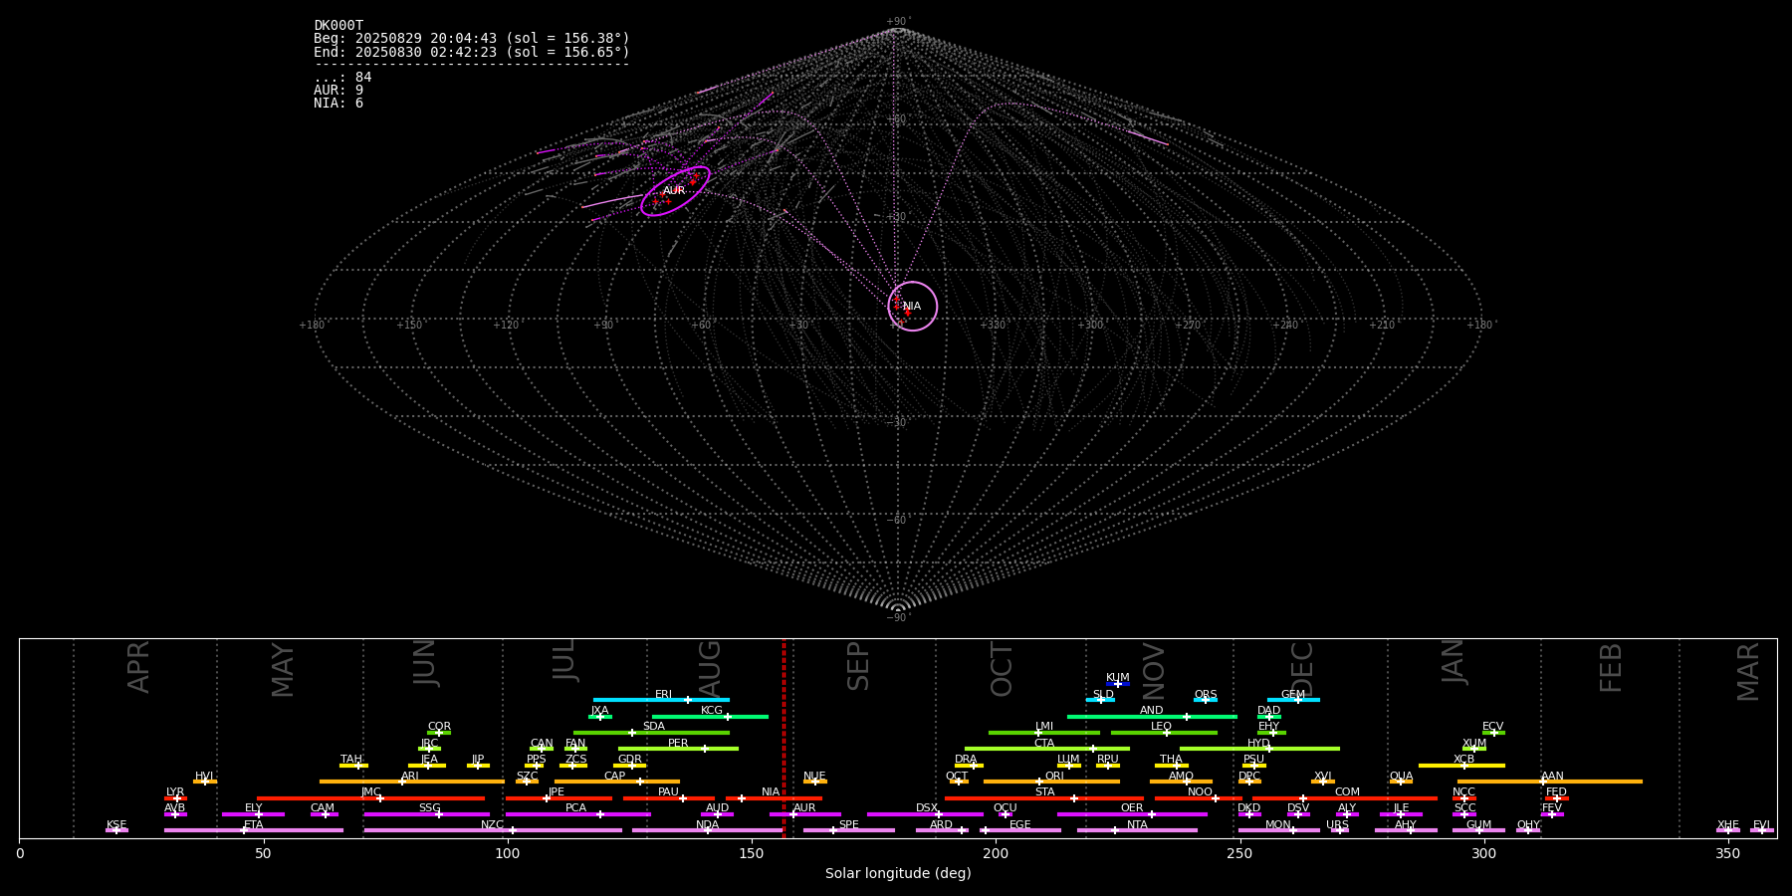The height and width of the screenshot is (896, 1792).
Task: Click the -60 latitude label on sky map
Action: click(x=897, y=521)
